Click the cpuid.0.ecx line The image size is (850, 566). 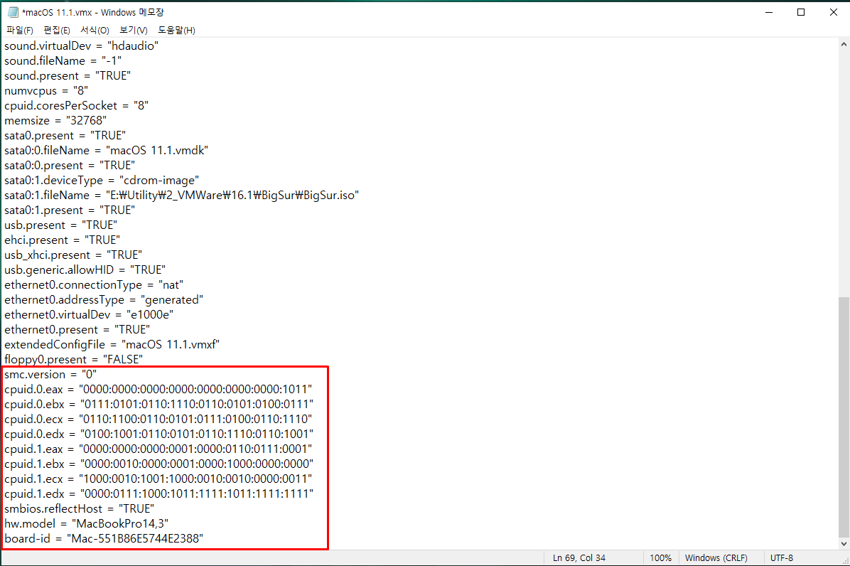click(158, 419)
